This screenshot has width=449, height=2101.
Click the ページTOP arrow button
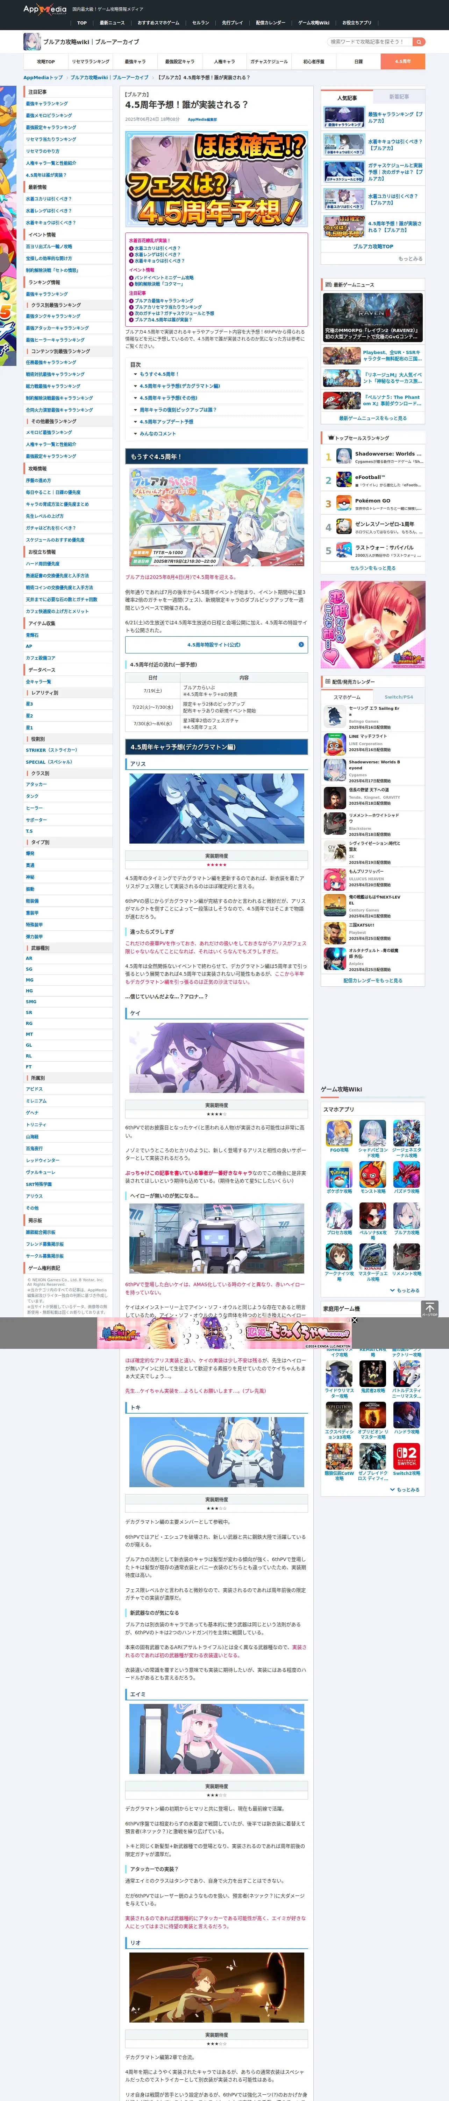point(429,1309)
